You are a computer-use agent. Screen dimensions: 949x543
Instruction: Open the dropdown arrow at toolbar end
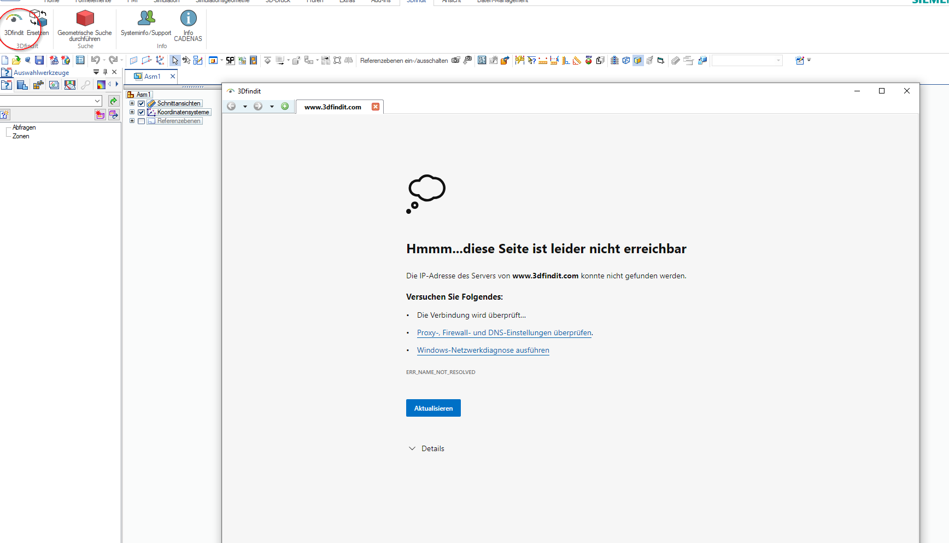809,60
